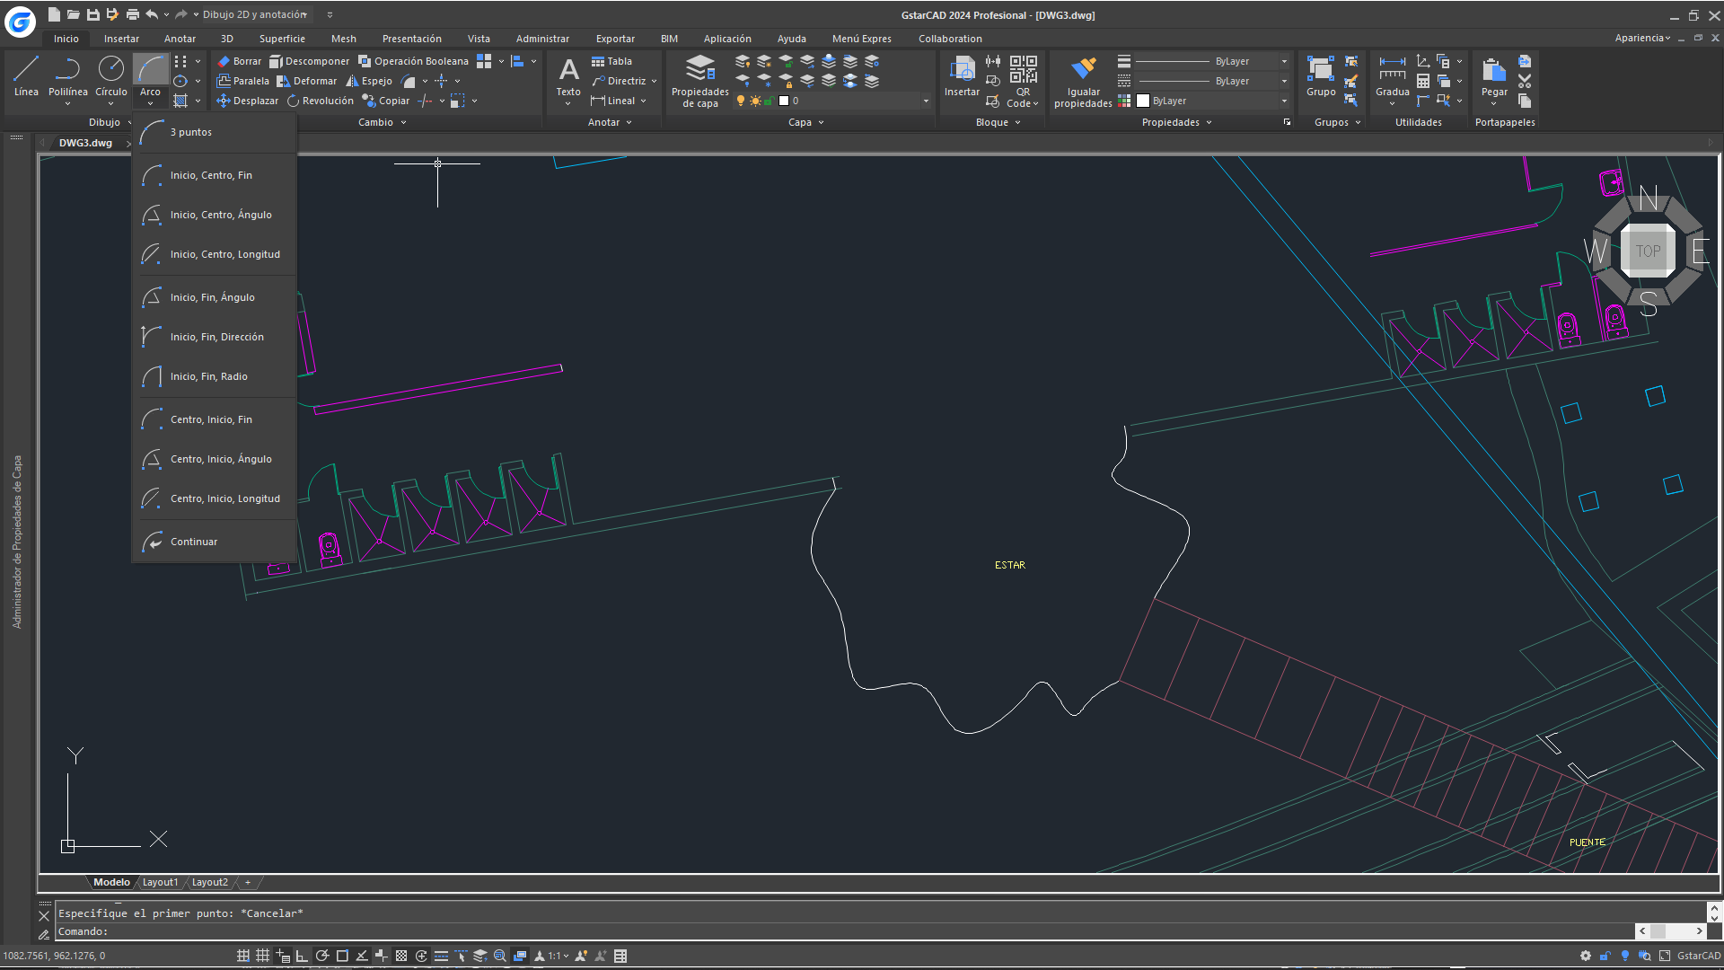This screenshot has height=970, width=1724.
Task: Toggle grid display in the status bar
Action: click(x=262, y=956)
